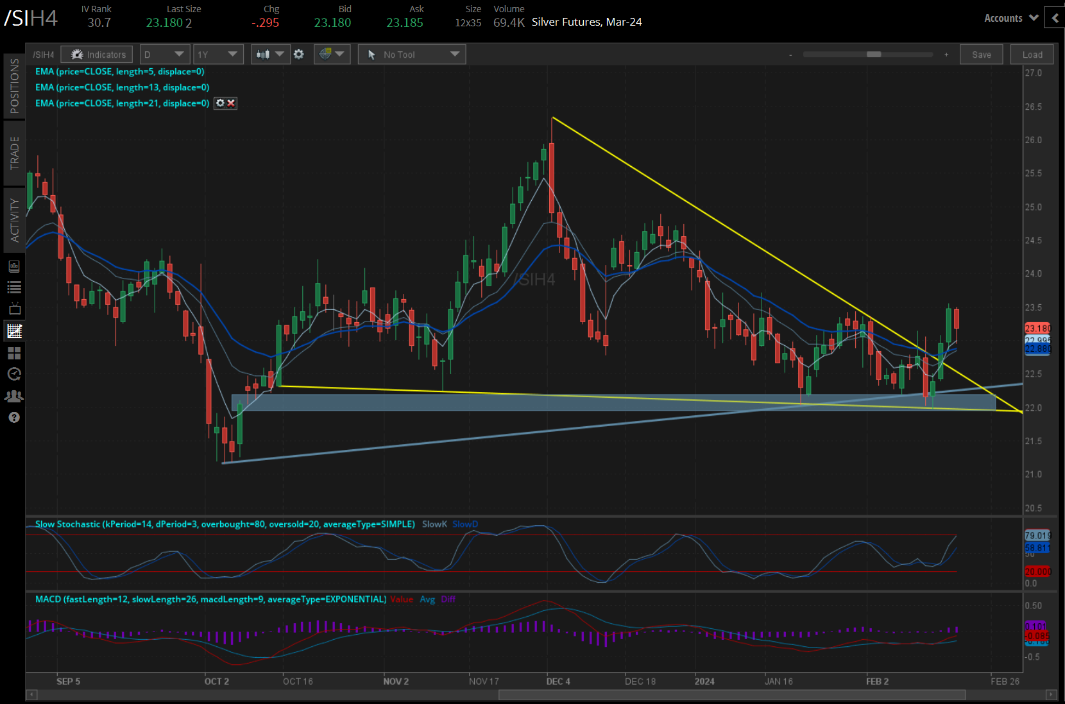Open the live TV icon in sidebar

[14, 309]
